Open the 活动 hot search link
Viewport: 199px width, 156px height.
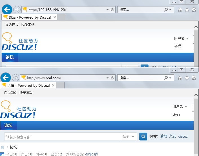point(163,136)
